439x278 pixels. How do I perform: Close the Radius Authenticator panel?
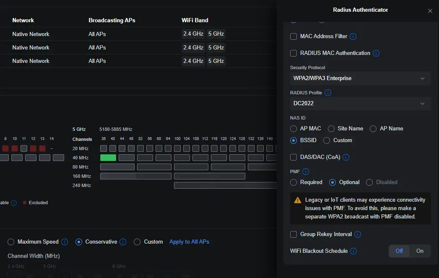click(x=430, y=11)
